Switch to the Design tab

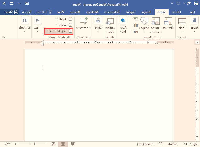[146, 12]
